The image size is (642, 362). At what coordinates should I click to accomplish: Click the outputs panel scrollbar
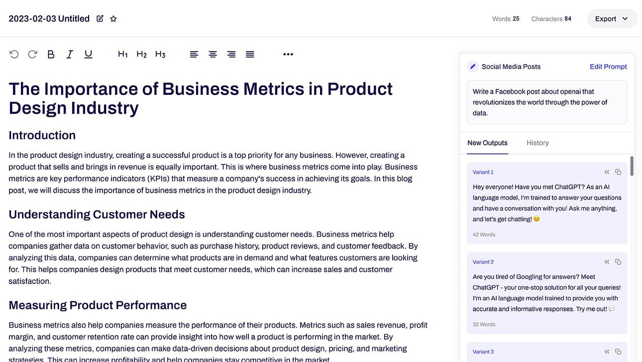(632, 166)
